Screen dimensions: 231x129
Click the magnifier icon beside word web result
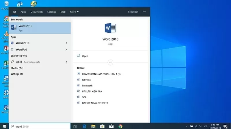pos(12,62)
